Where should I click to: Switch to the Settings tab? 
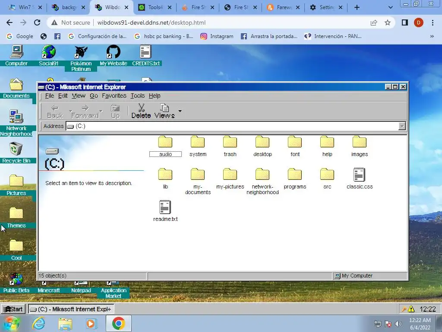(x=327, y=7)
